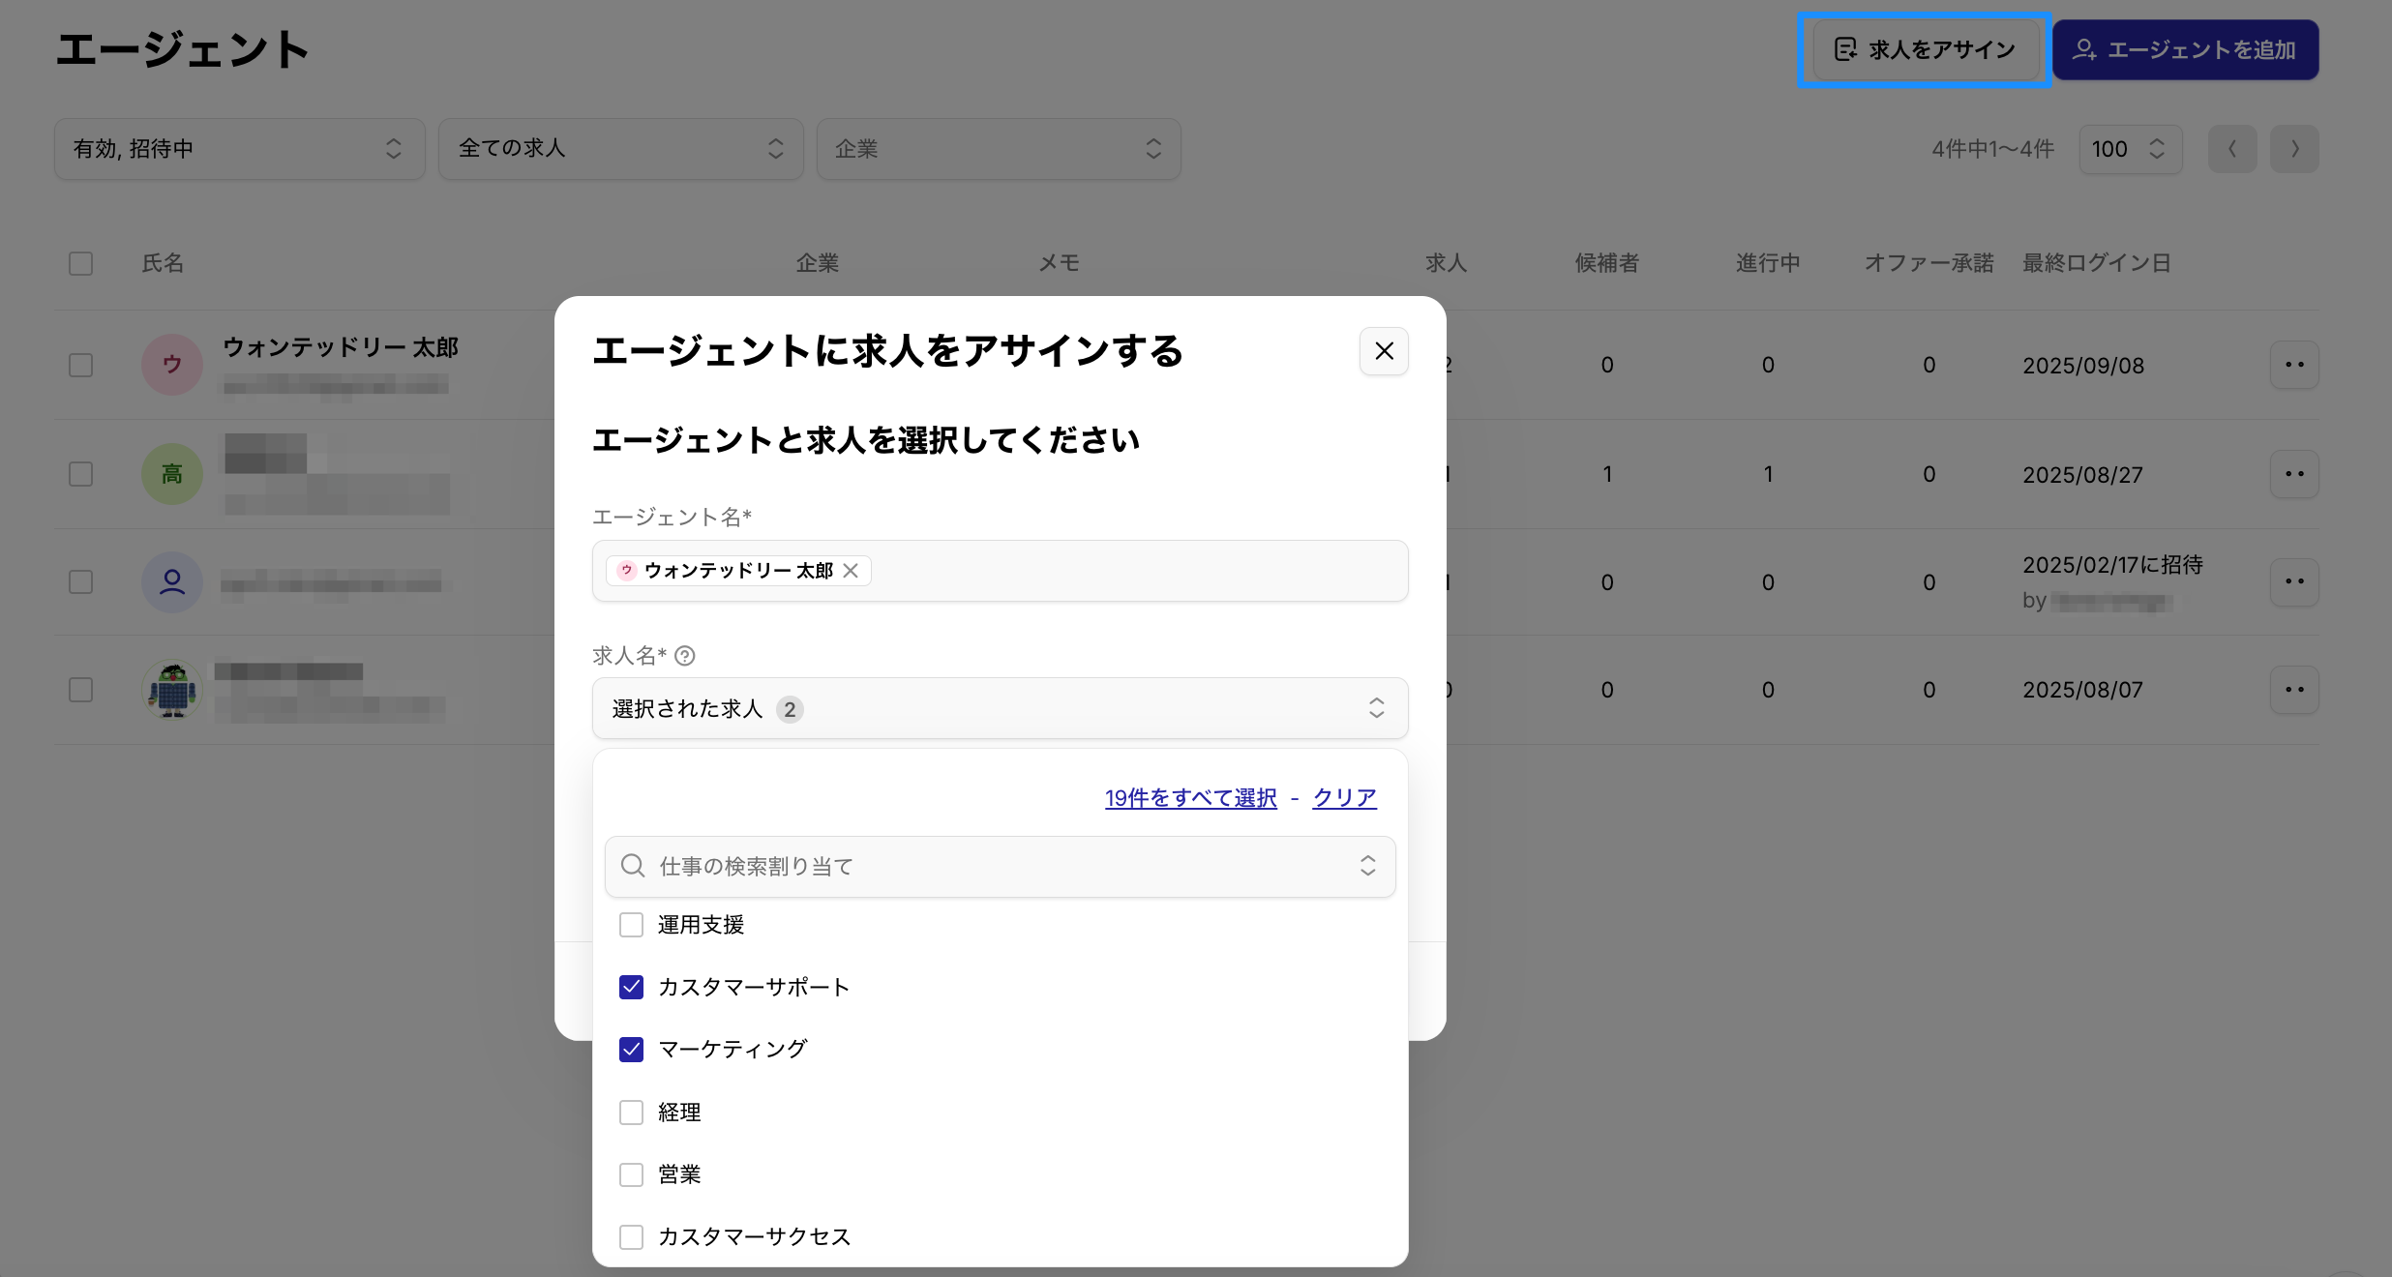The height and width of the screenshot is (1277, 2392).
Task: Open the ellipsis menu on the last table row
Action: pos(2295,689)
